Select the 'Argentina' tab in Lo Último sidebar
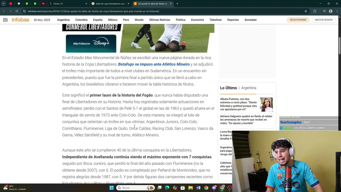 coord(249,88)
